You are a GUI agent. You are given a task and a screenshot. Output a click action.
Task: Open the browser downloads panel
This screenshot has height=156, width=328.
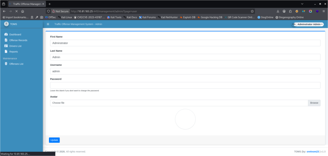tap(278, 11)
